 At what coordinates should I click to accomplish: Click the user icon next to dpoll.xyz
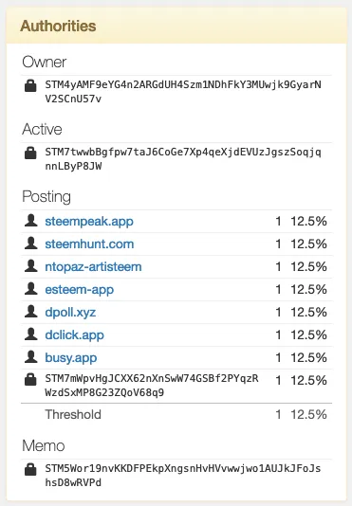point(31,312)
